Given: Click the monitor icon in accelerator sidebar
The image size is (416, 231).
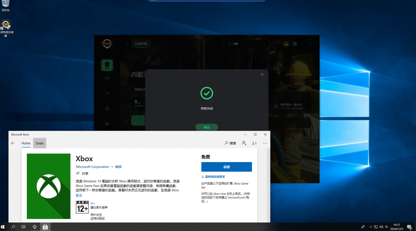Looking at the screenshot, I should [107, 79].
